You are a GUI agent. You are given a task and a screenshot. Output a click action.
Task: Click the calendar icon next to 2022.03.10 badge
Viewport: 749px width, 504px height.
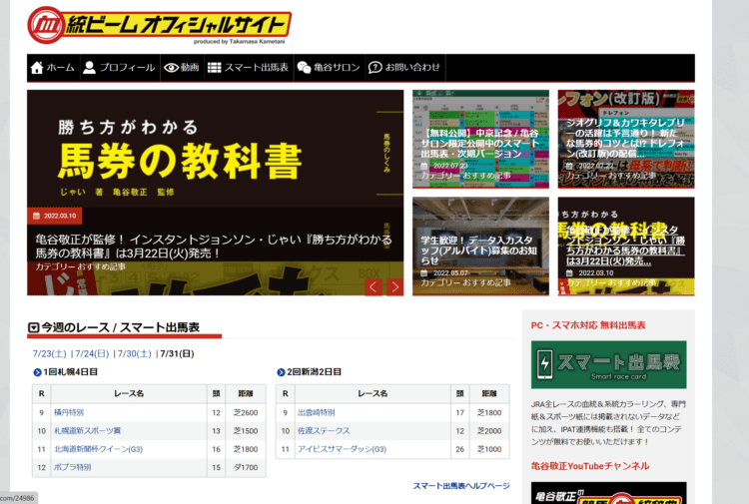point(36,216)
